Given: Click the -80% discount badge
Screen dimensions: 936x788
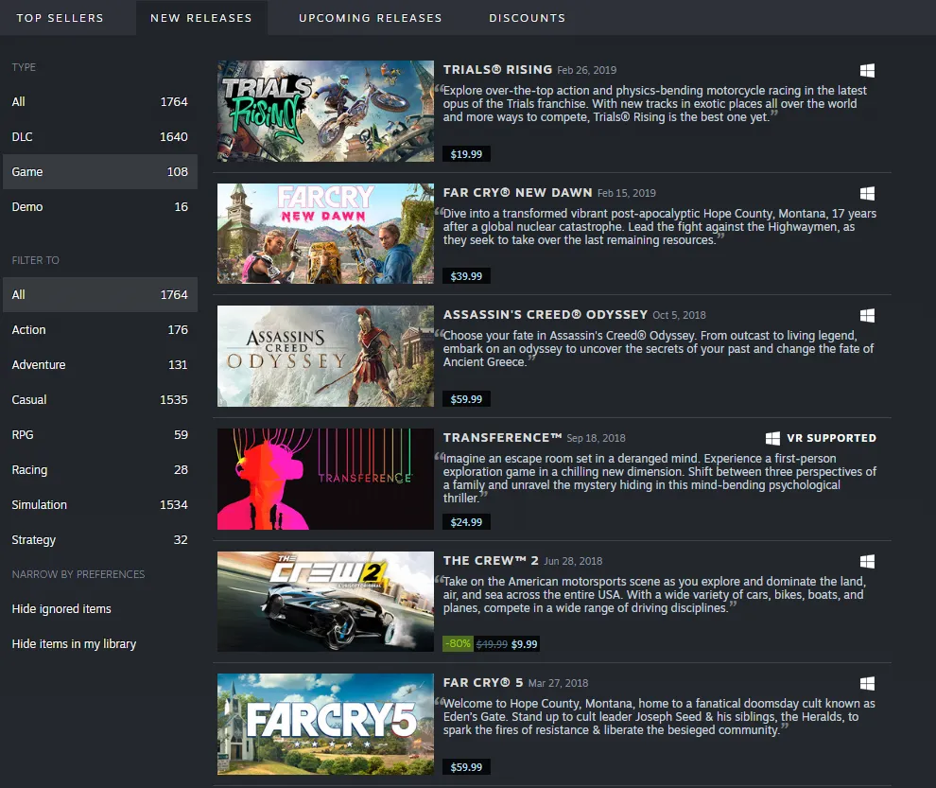Looking at the screenshot, I should [458, 644].
